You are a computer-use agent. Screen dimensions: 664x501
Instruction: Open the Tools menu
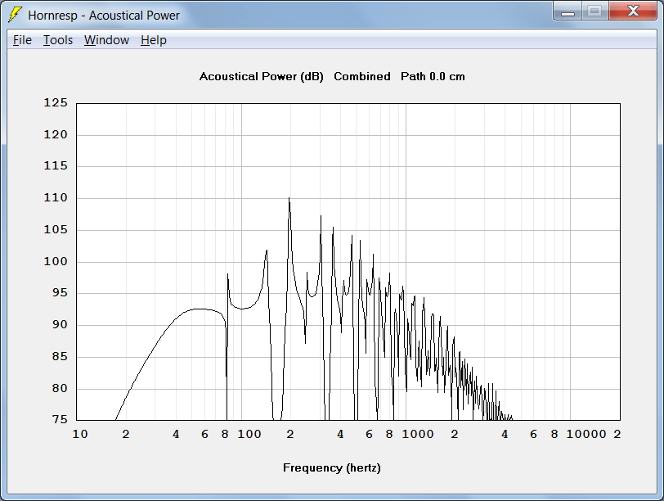[58, 40]
